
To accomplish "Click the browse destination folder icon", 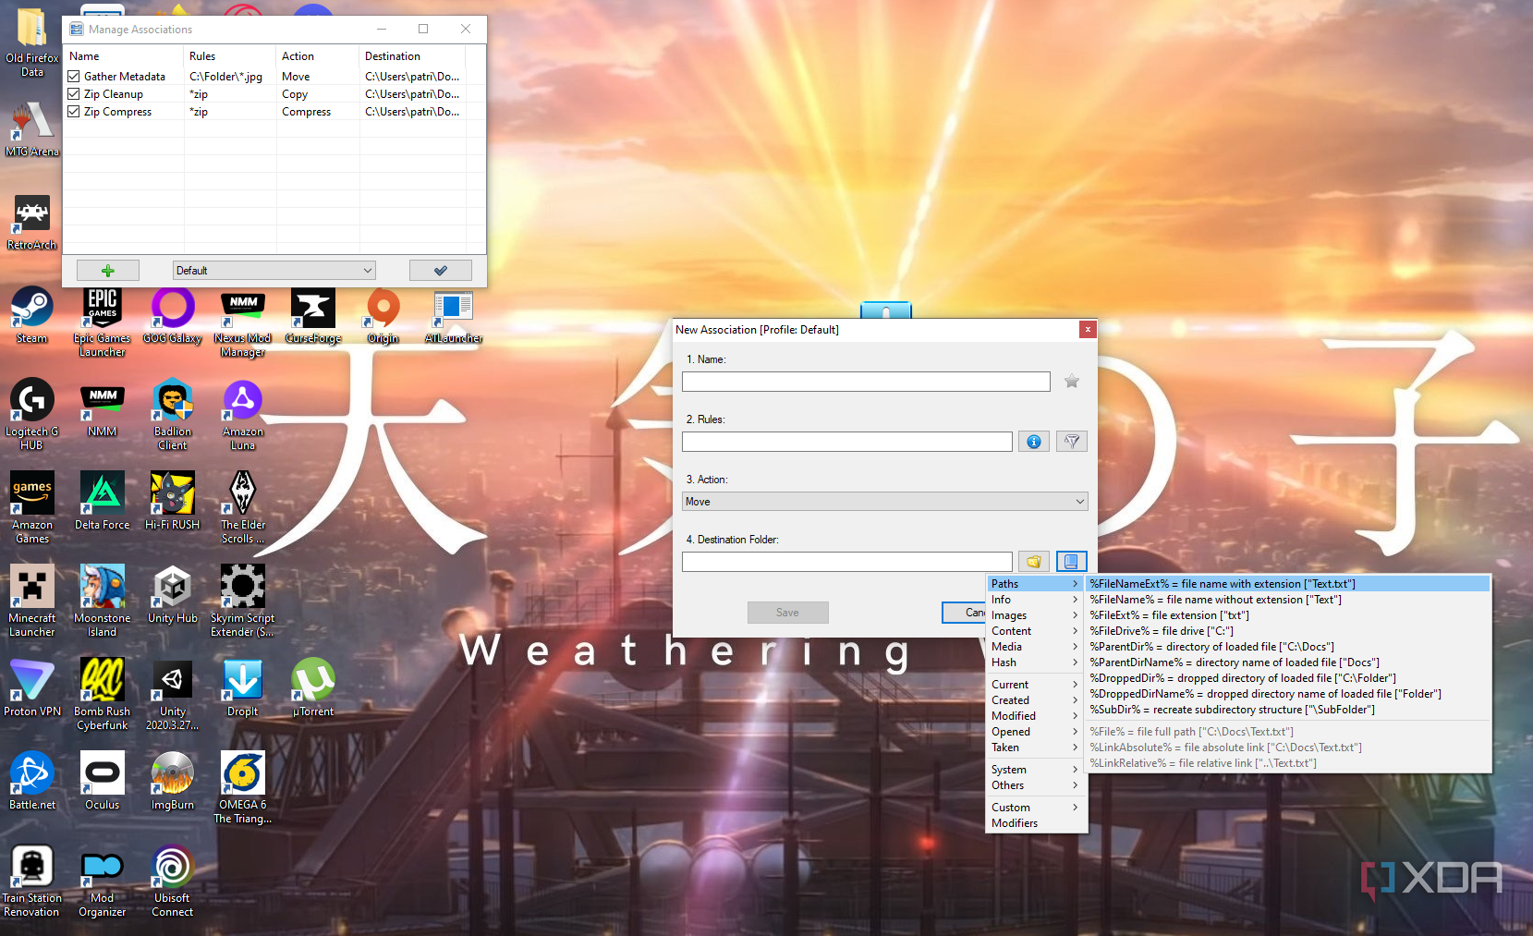I will click(1034, 562).
